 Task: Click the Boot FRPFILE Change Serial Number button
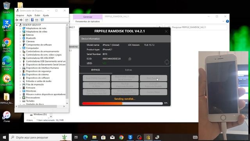(x=125, y=78)
